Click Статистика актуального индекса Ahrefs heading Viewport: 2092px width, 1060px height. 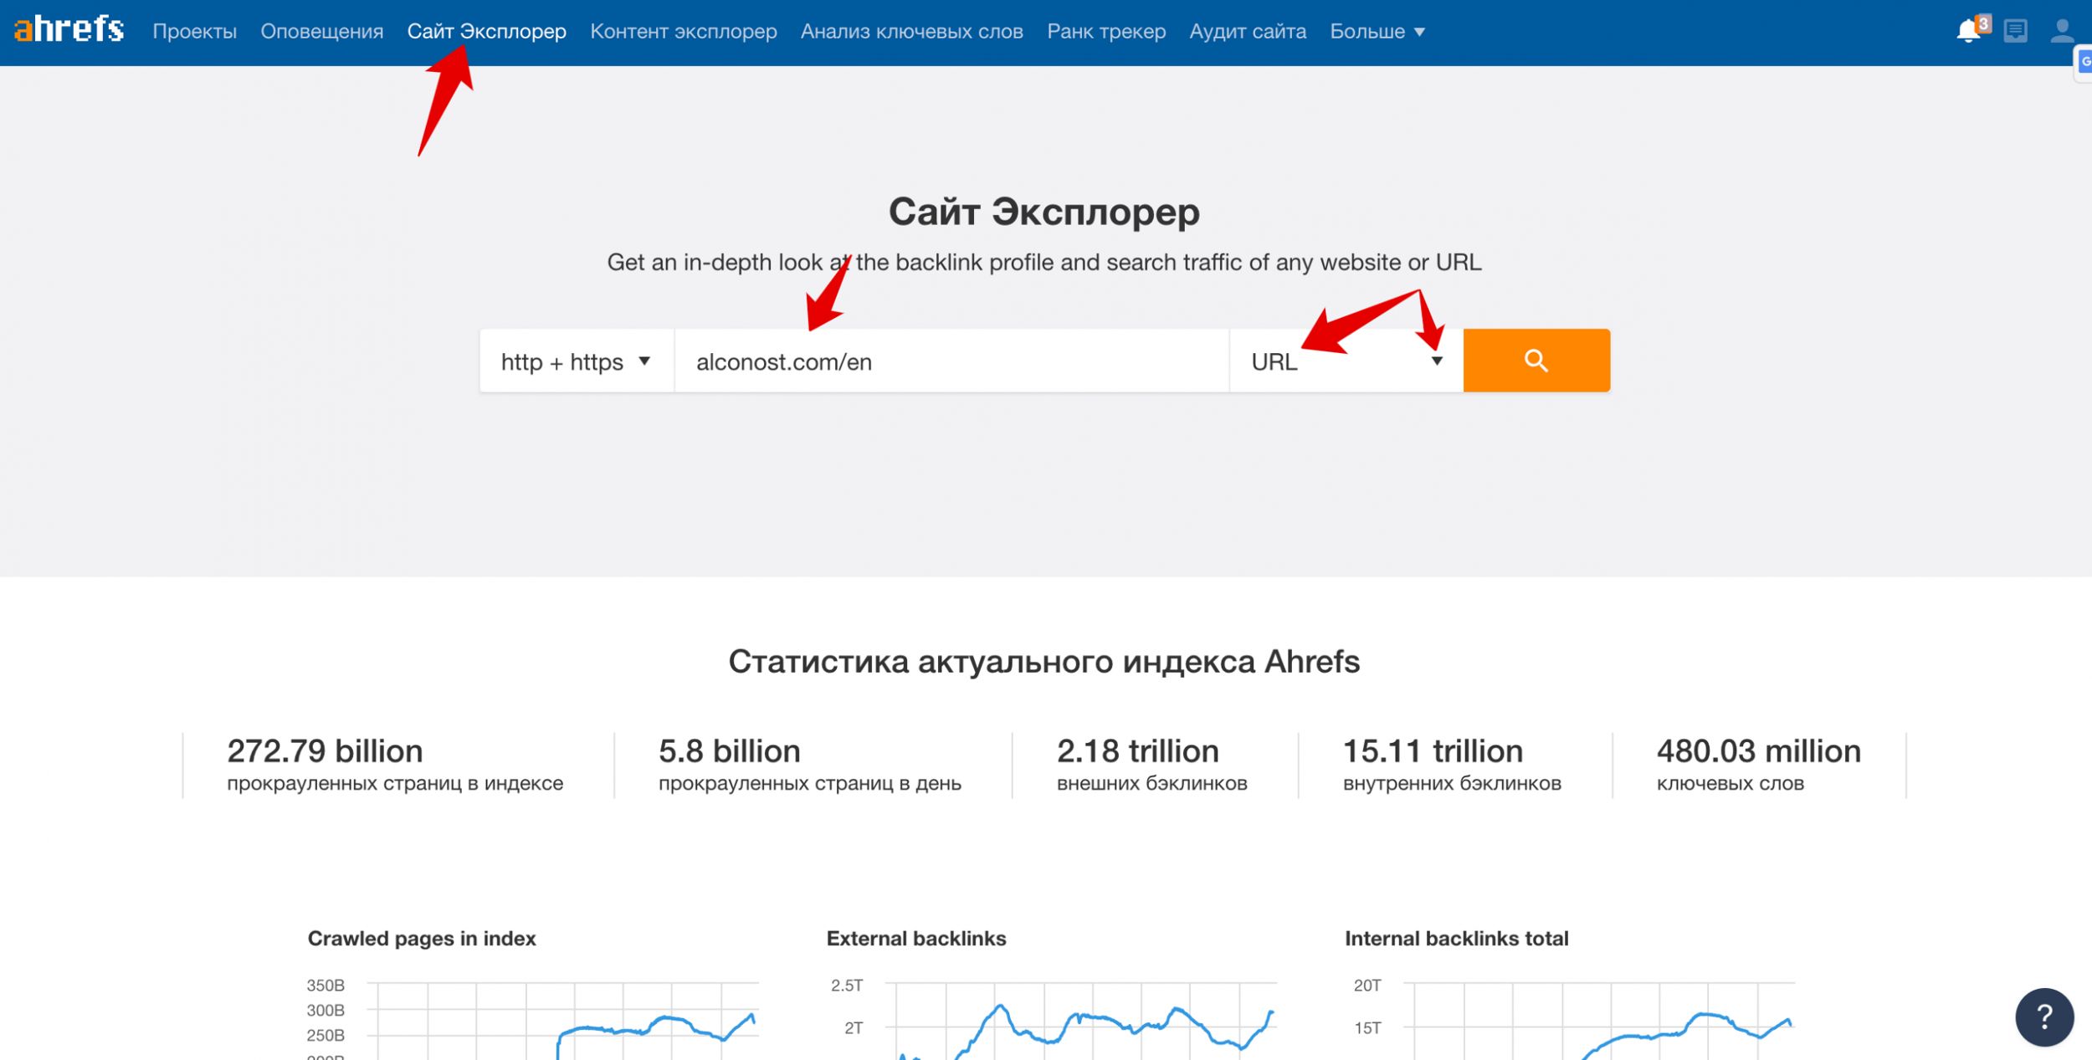pyautogui.click(x=1044, y=662)
